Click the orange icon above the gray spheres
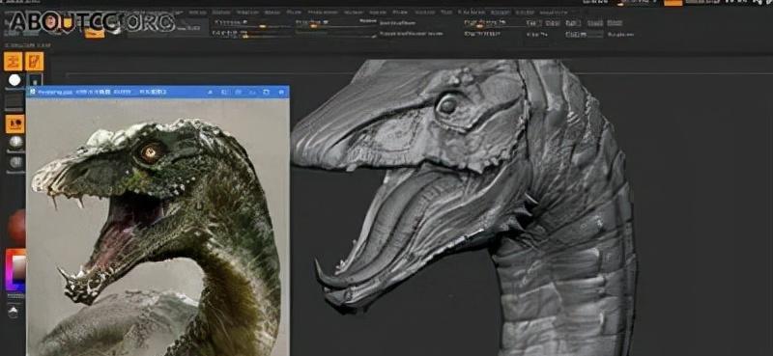Viewport: 773px width, 356px height. [x=14, y=124]
